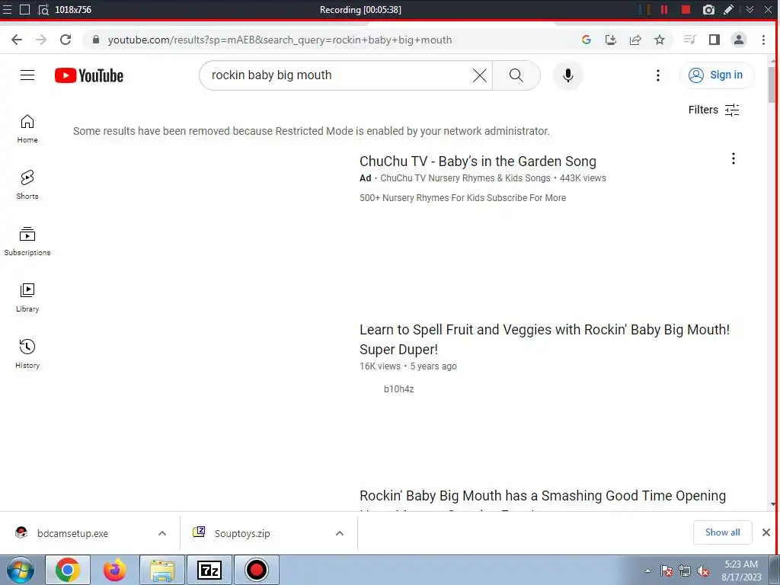Start voice search with microphone icon
Screen dimensions: 780x585
(567, 75)
